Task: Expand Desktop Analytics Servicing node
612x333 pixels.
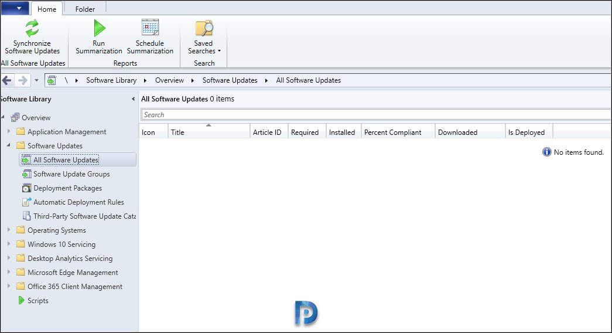Action: coord(9,258)
